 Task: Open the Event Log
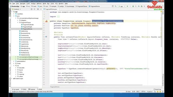[x=157, y=89]
